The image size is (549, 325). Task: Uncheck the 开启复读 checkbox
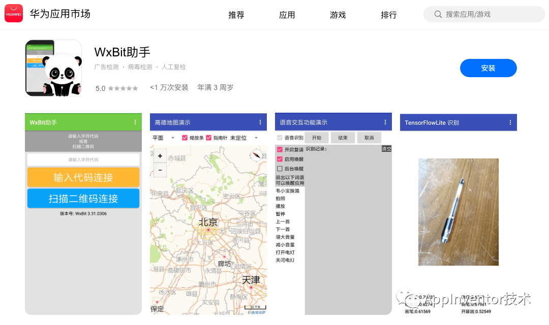[x=280, y=149]
